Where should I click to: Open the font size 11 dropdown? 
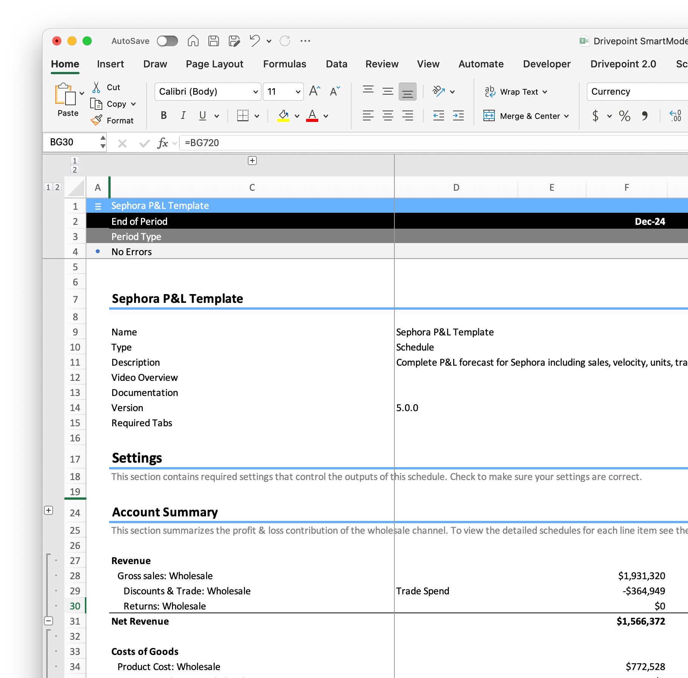(283, 92)
